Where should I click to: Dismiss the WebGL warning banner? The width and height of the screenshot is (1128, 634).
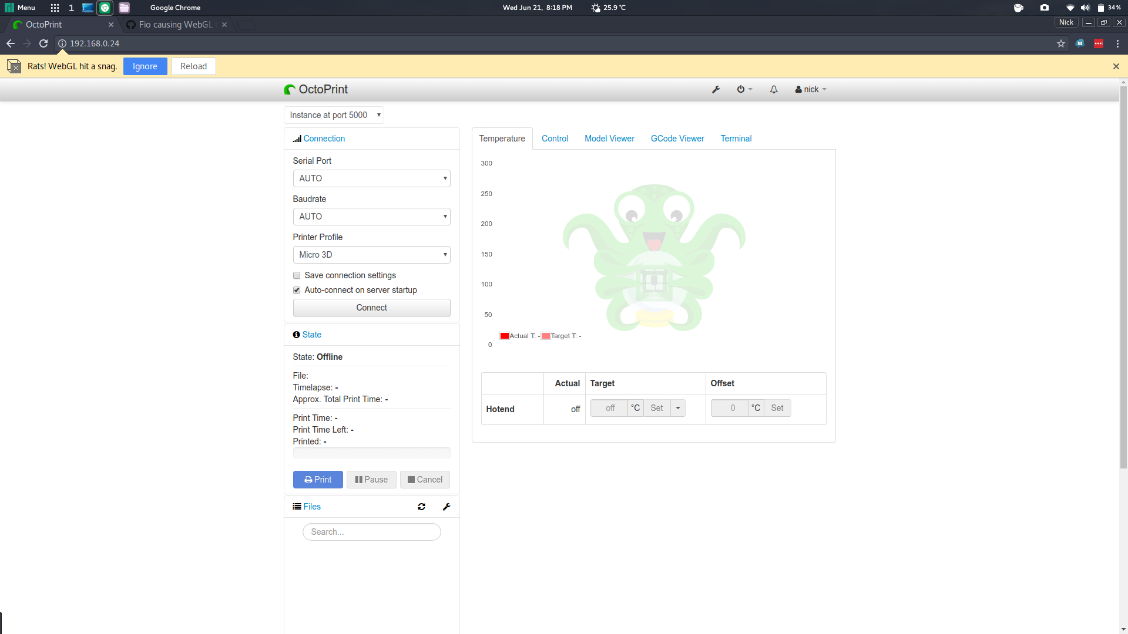(x=1116, y=66)
